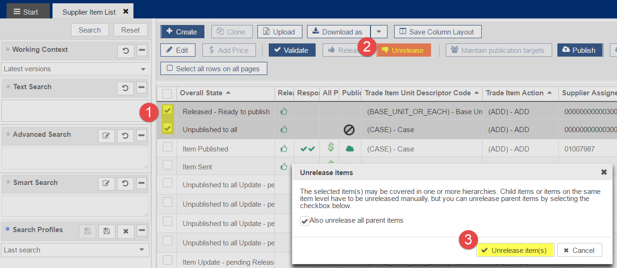This screenshot has width=617, height=268.
Task: Click the Download as button
Action: (338, 32)
